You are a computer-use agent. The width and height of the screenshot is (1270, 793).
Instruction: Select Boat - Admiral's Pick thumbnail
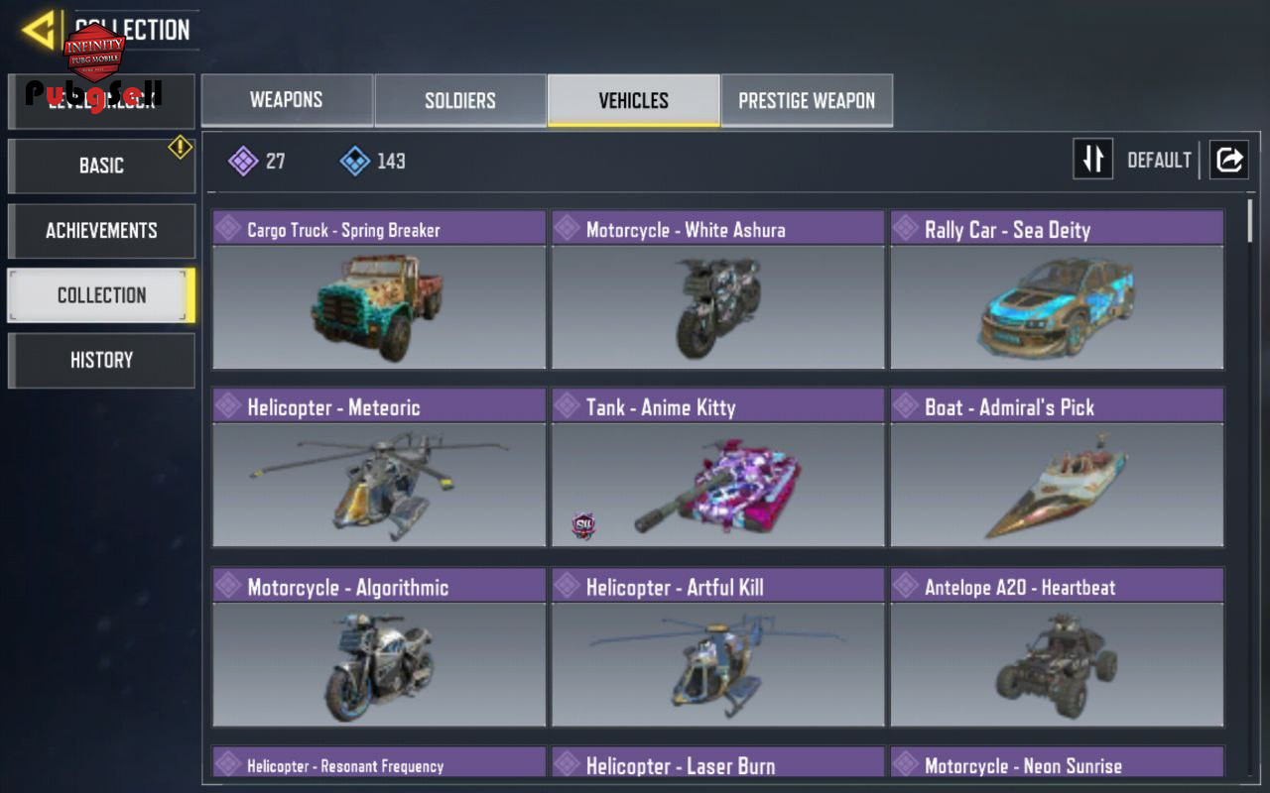(x=1057, y=485)
